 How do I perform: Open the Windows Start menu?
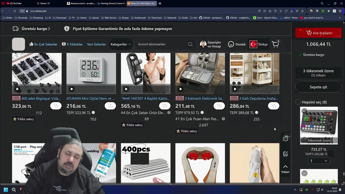click(x=6, y=190)
